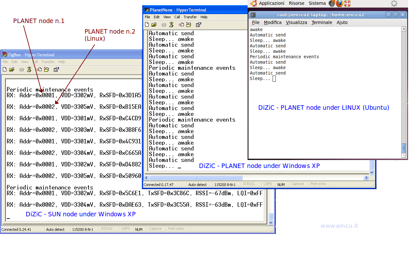410x256 pixels.
Task: Click Open folder icon in ZigBee HyperTerminal toolbar
Action: pyautogui.click(x=12, y=69)
